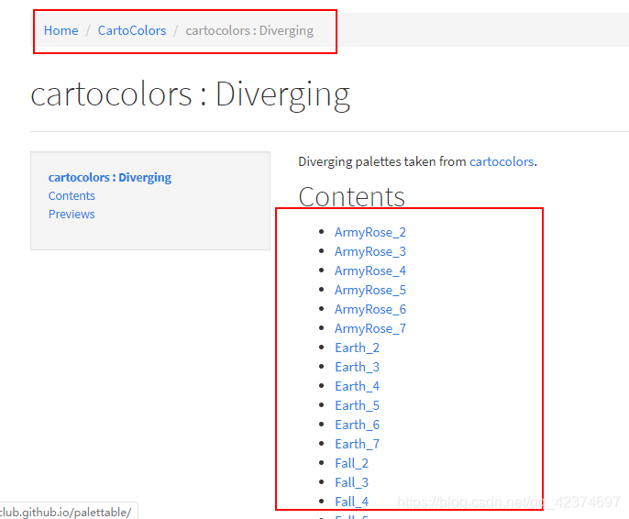This screenshot has height=519, width=629.
Task: Jump to Contents in sidebar
Action: (x=72, y=195)
